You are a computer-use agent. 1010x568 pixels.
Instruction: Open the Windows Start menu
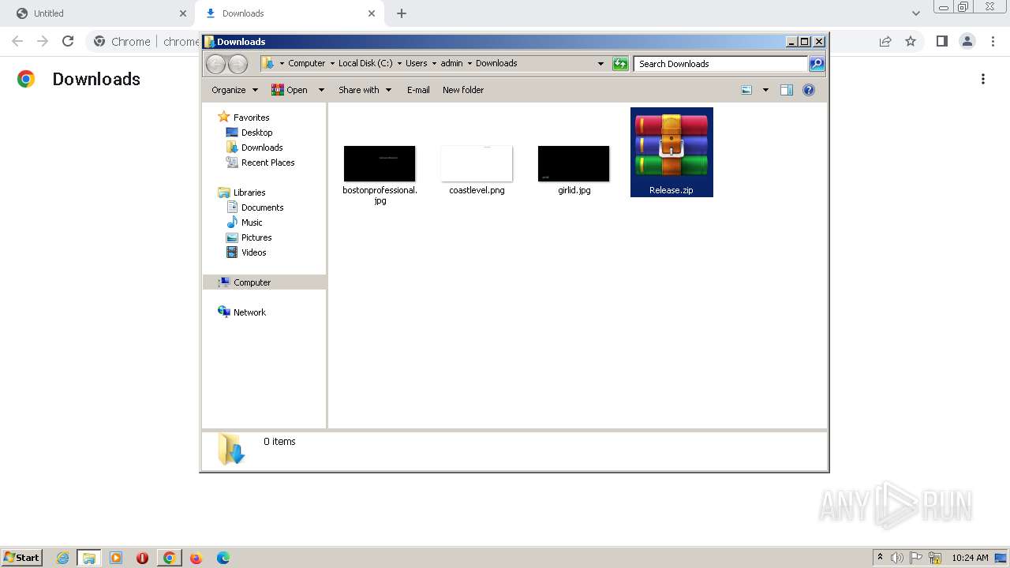pyautogui.click(x=21, y=558)
